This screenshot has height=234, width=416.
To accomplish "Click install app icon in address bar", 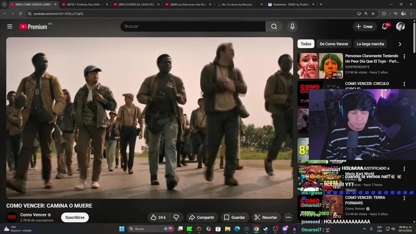I will [359, 14].
